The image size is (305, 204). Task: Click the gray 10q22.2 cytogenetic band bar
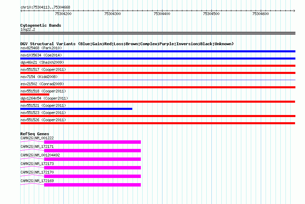[158, 33]
